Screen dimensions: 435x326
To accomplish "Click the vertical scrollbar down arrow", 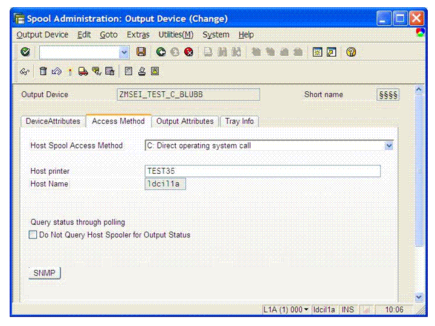I will 420,297.
